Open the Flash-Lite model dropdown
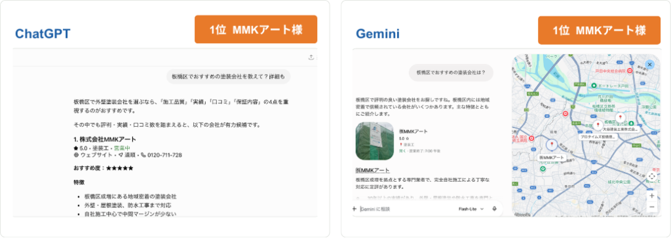 pyautogui.click(x=471, y=209)
